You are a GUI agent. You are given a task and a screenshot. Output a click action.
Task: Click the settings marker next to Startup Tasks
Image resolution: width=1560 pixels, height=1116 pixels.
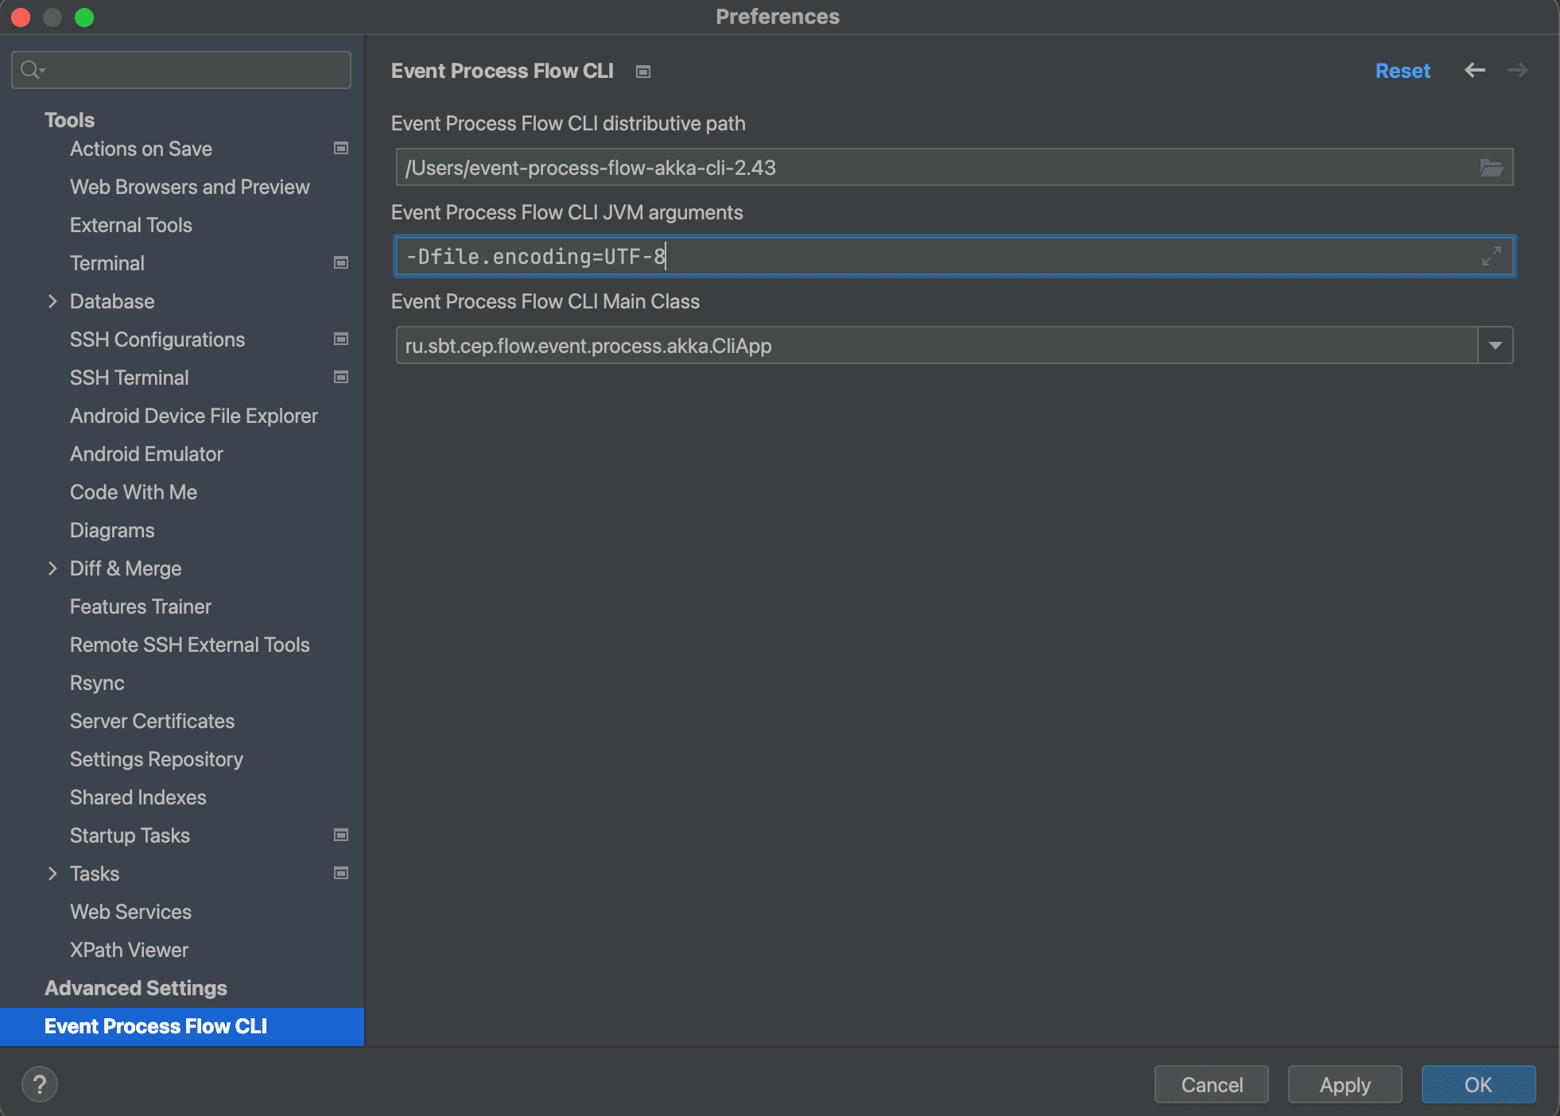click(x=341, y=835)
